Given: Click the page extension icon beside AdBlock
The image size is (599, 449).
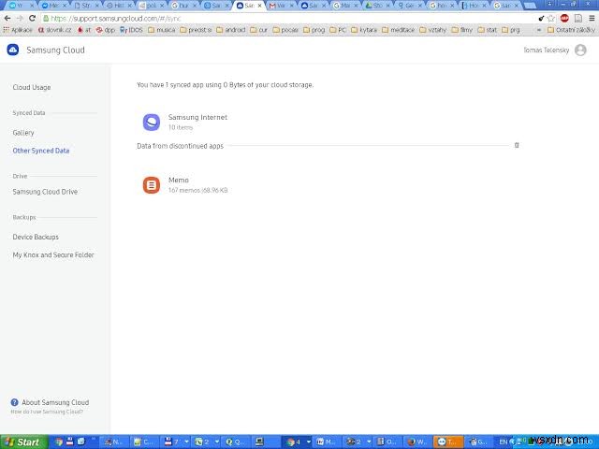Looking at the screenshot, I should (578, 18).
